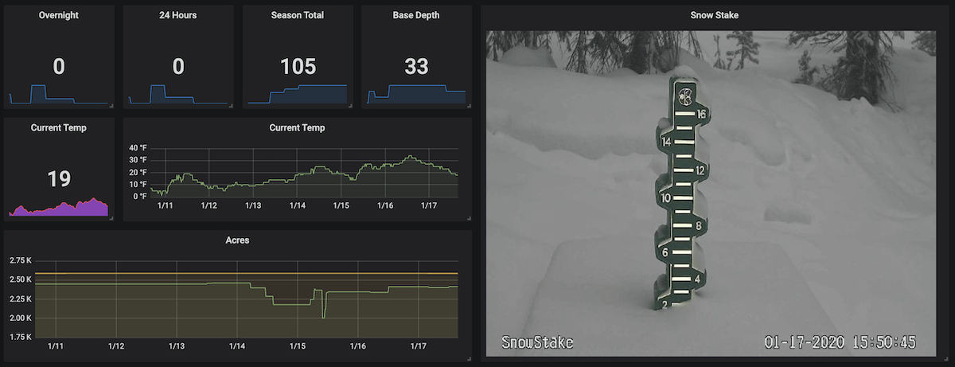Click the 1/14 date on the Acres chart axis
The width and height of the screenshot is (955, 367).
[237, 346]
